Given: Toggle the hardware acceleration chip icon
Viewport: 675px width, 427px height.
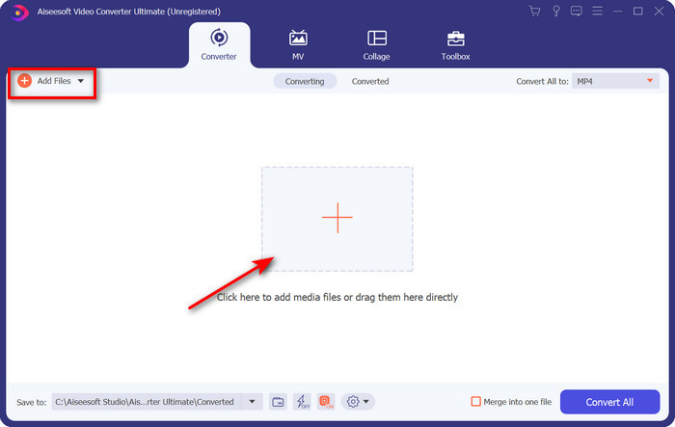Looking at the screenshot, I should pos(326,402).
